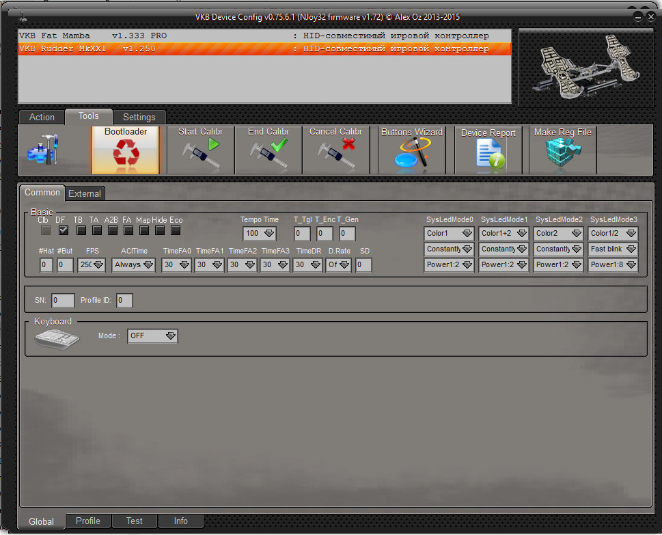Open the TimeFA3 dropdown

275,264
